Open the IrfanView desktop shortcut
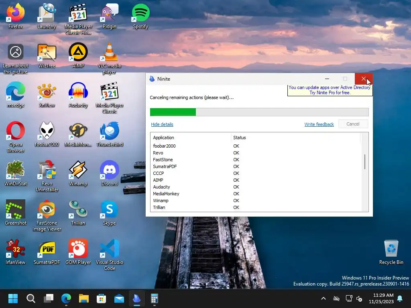The height and width of the screenshot is (308, 411). pos(16,252)
